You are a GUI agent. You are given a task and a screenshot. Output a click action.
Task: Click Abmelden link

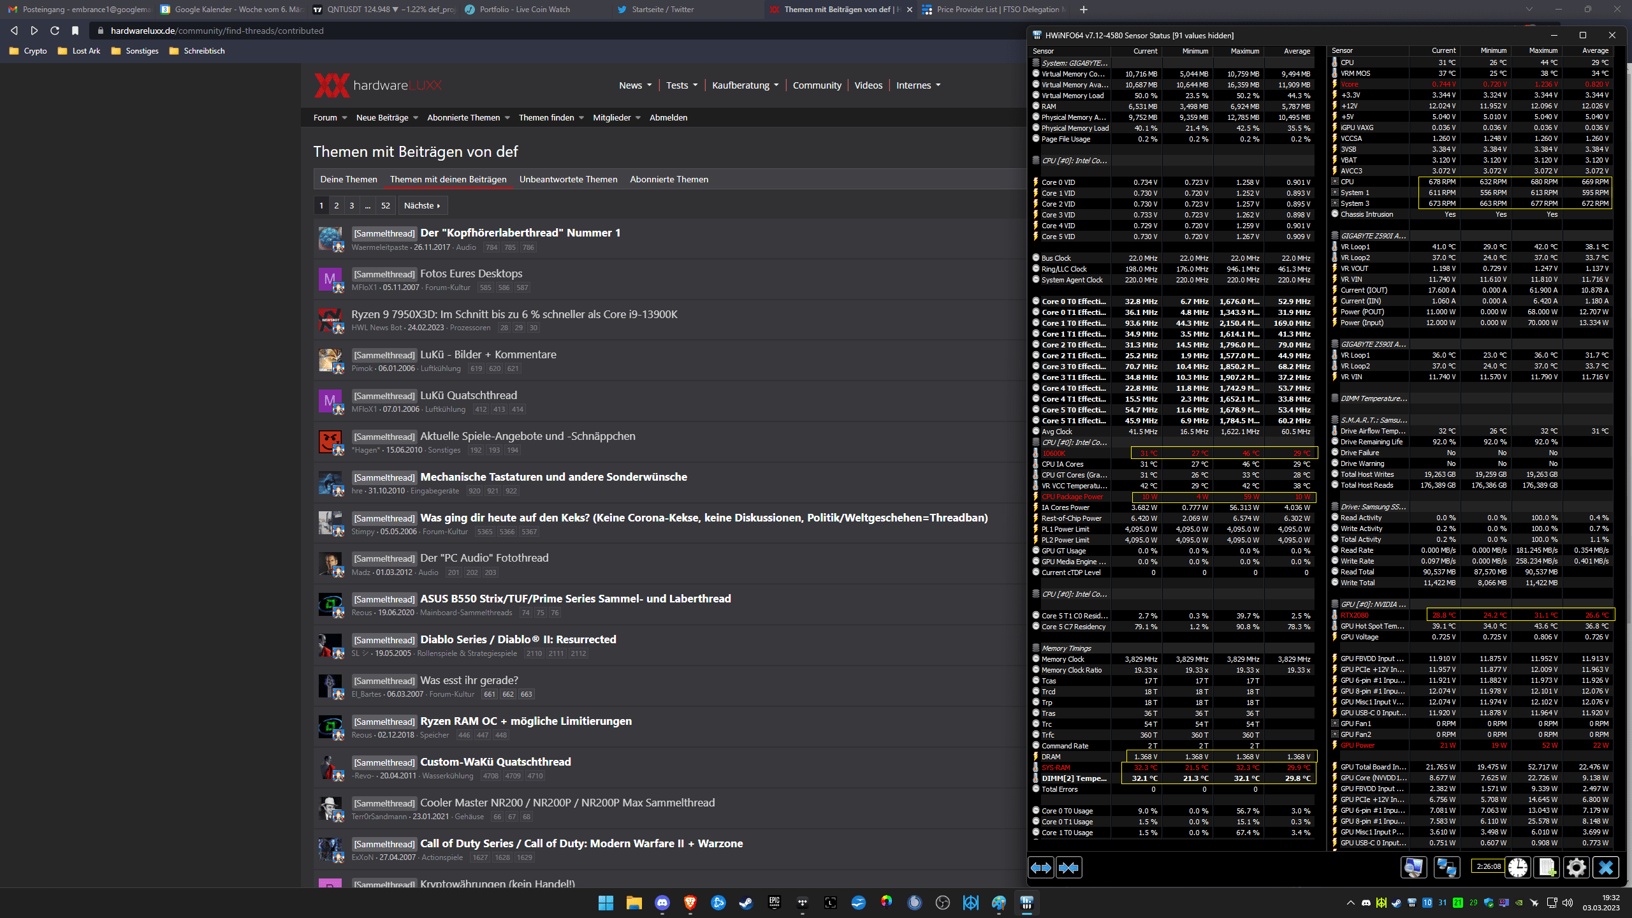coord(668,117)
